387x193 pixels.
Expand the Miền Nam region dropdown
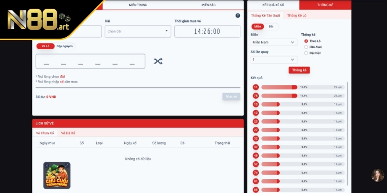click(273, 42)
